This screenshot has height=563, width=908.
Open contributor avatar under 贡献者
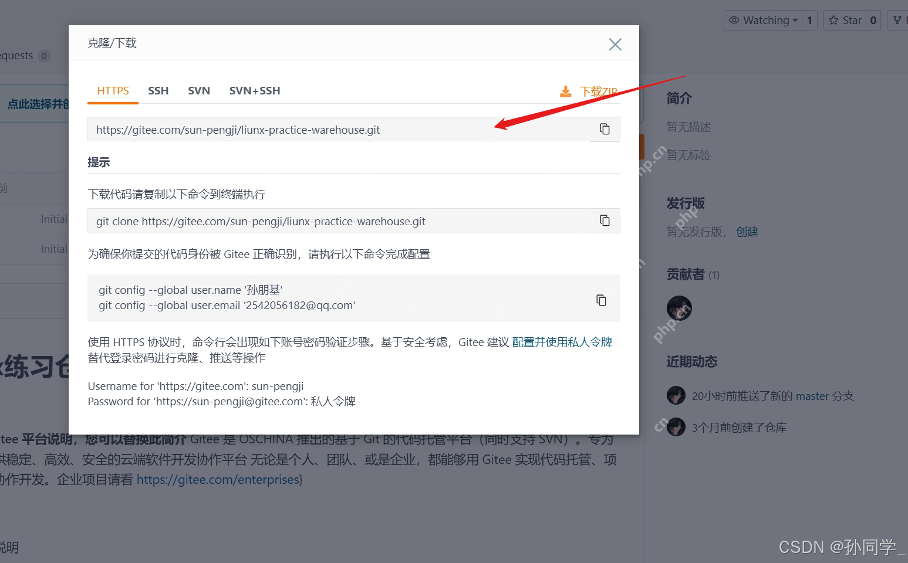(x=679, y=308)
